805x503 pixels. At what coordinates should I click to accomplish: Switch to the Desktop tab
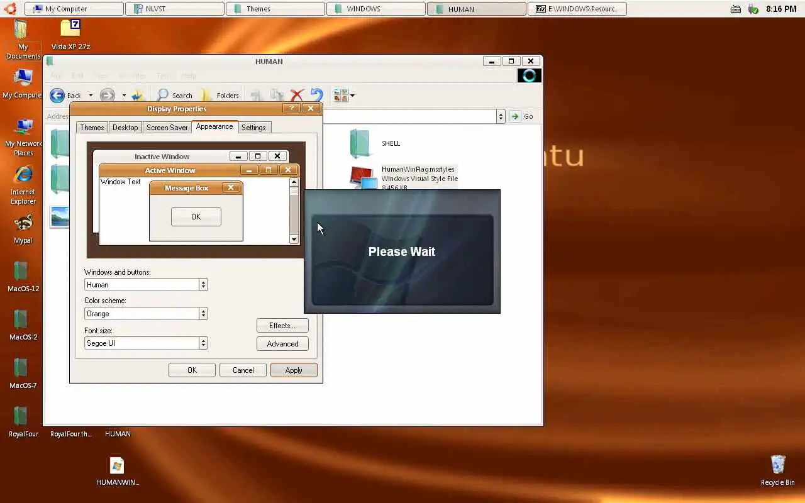coord(125,128)
